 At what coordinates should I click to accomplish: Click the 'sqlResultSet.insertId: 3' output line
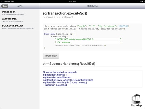point(55,75)
